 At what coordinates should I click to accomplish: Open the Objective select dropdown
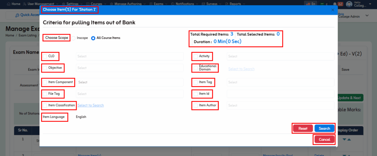pyautogui.click(x=129, y=68)
